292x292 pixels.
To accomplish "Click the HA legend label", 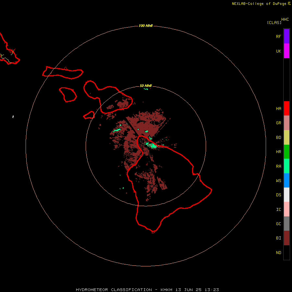I will [x=278, y=109].
